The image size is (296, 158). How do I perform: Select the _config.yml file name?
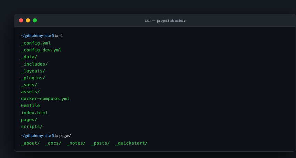click(x=36, y=43)
